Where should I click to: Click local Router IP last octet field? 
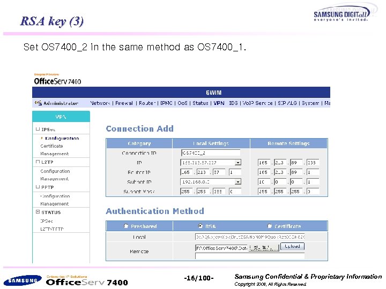click(235, 172)
